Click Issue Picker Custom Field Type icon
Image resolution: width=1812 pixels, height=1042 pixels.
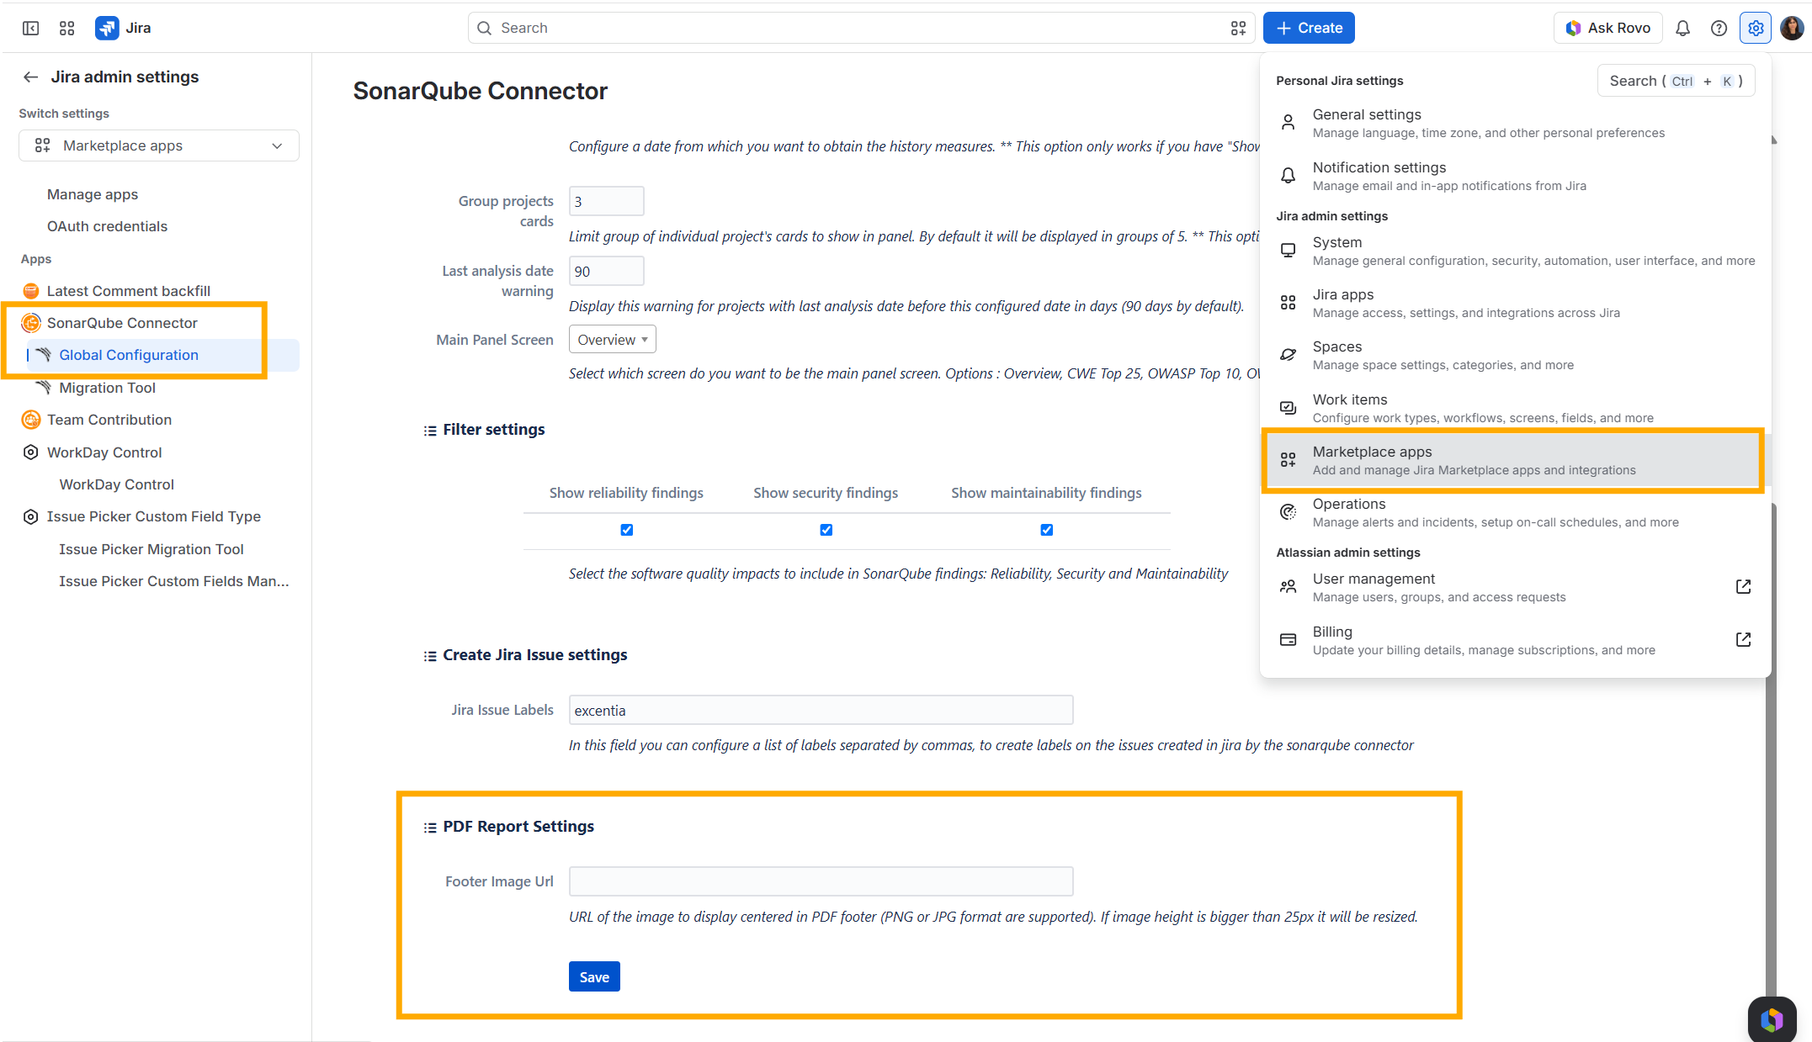31,516
